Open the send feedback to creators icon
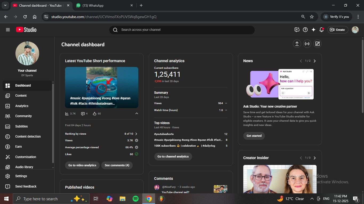 pyautogui.click(x=297, y=30)
